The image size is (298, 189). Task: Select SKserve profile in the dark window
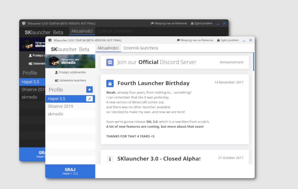[32, 90]
